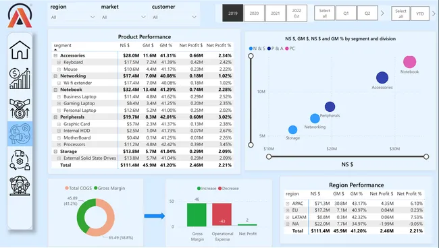
Task: Open the region filter dropdown
Action: point(73,18)
